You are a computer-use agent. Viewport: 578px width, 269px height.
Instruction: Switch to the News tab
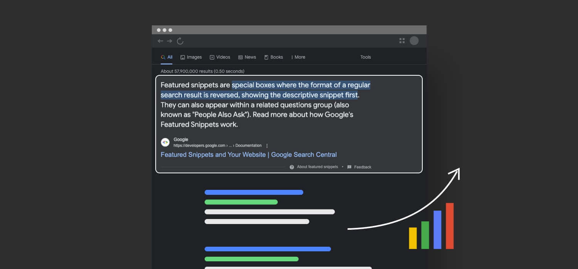[247, 57]
